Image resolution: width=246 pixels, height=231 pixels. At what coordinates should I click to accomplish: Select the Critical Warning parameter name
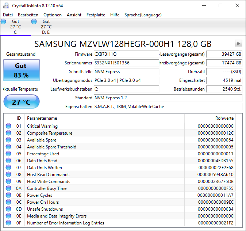(x=42, y=126)
